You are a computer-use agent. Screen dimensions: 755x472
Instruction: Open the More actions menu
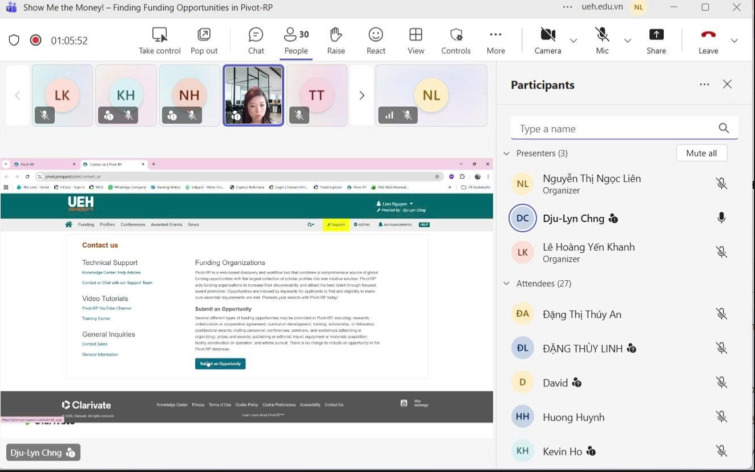[495, 41]
